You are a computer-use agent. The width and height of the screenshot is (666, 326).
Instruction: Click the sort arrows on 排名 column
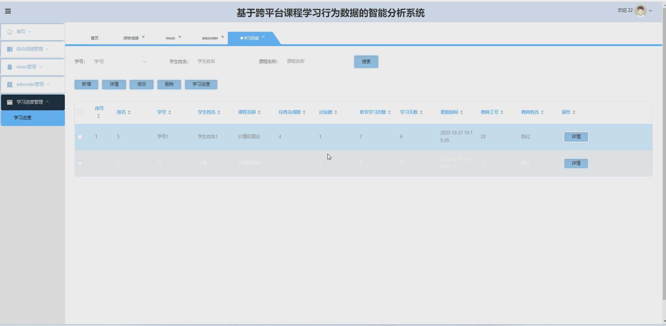point(129,112)
